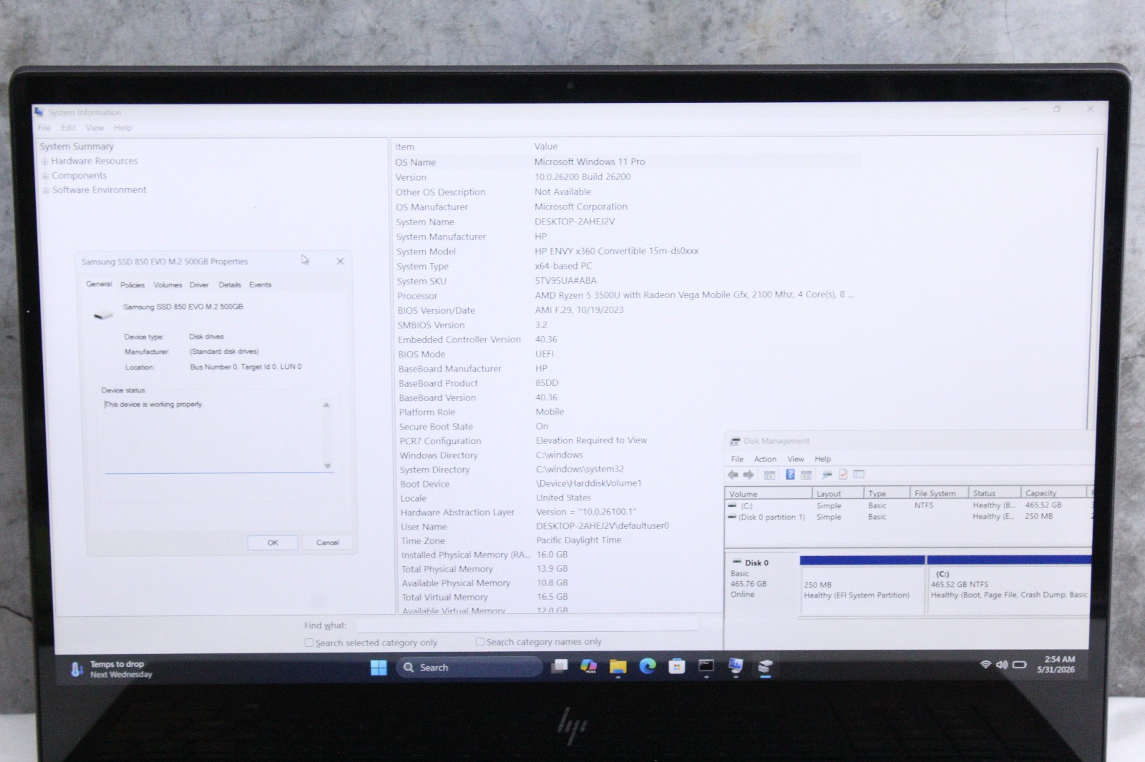
Task: Open Help menu in System Information
Action: click(122, 128)
